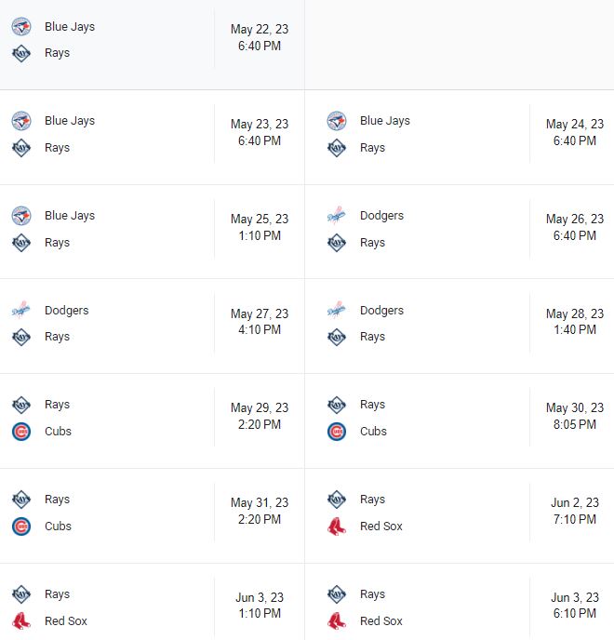Click Rays logo in May 23 game

click(x=21, y=148)
